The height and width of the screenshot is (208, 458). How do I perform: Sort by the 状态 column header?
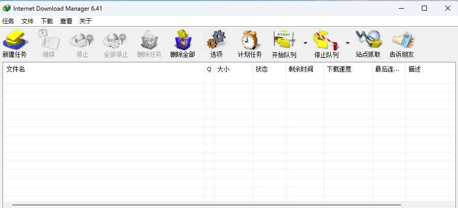pos(269,69)
